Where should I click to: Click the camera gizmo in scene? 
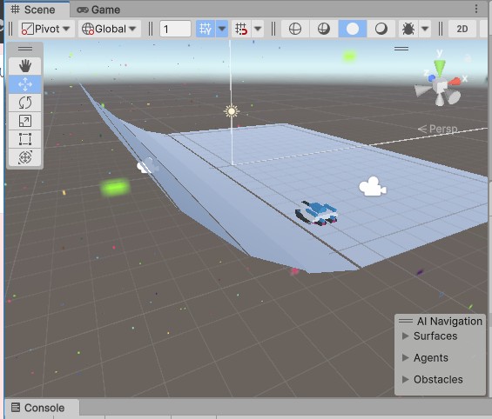(x=373, y=187)
